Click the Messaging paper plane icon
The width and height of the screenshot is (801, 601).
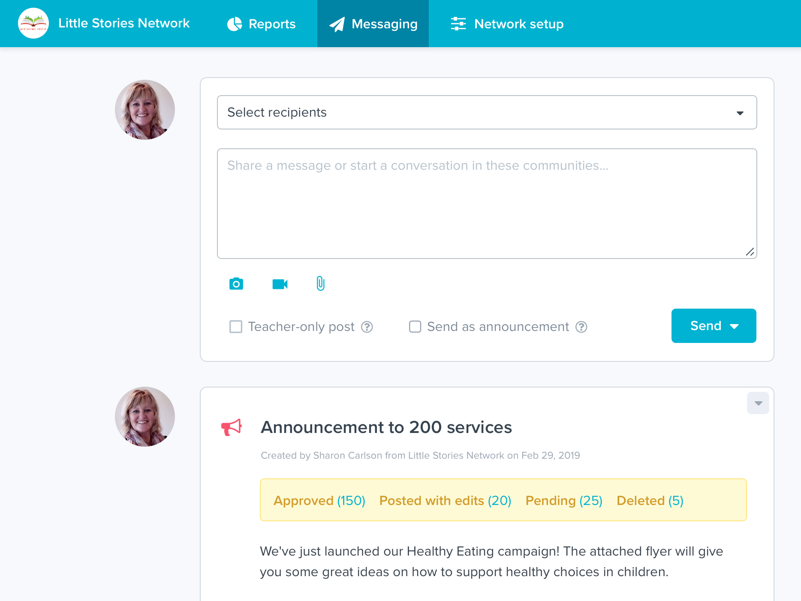(x=337, y=24)
